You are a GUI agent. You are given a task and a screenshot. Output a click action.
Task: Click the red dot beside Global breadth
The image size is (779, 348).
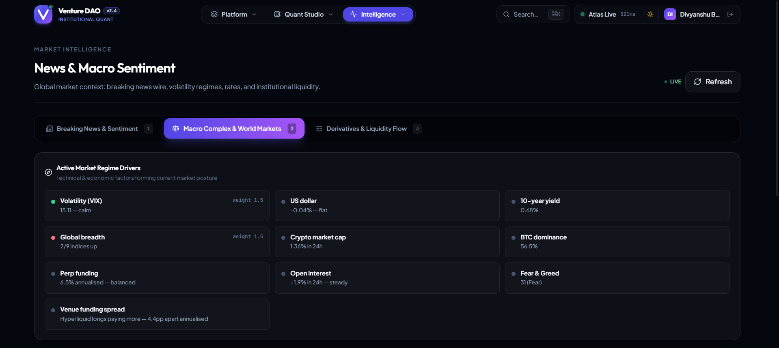(53, 238)
